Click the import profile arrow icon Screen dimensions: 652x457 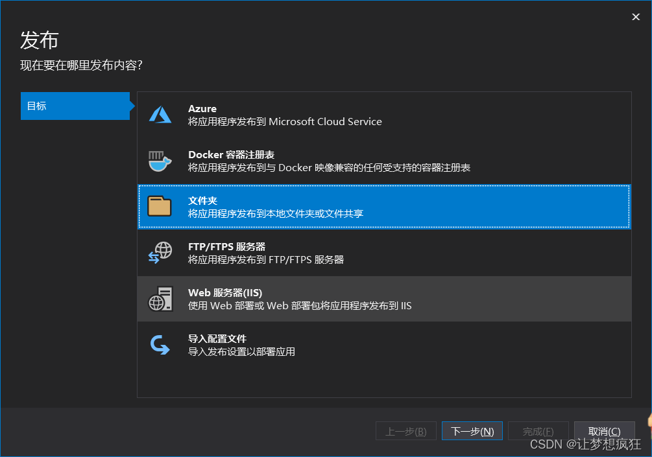coord(160,345)
